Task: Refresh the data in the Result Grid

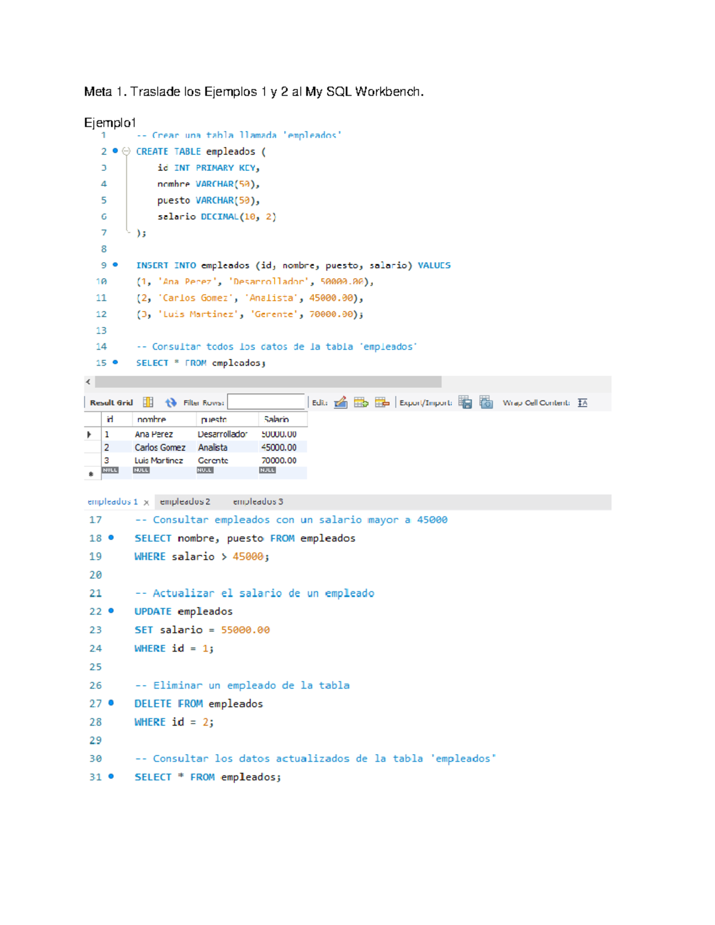Action: click(170, 402)
